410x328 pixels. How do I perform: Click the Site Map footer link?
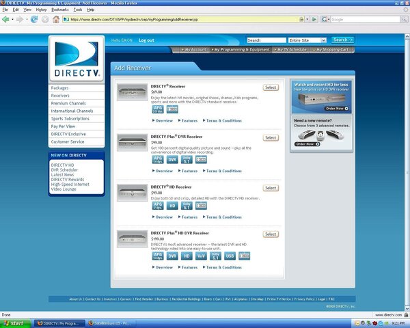point(257,299)
